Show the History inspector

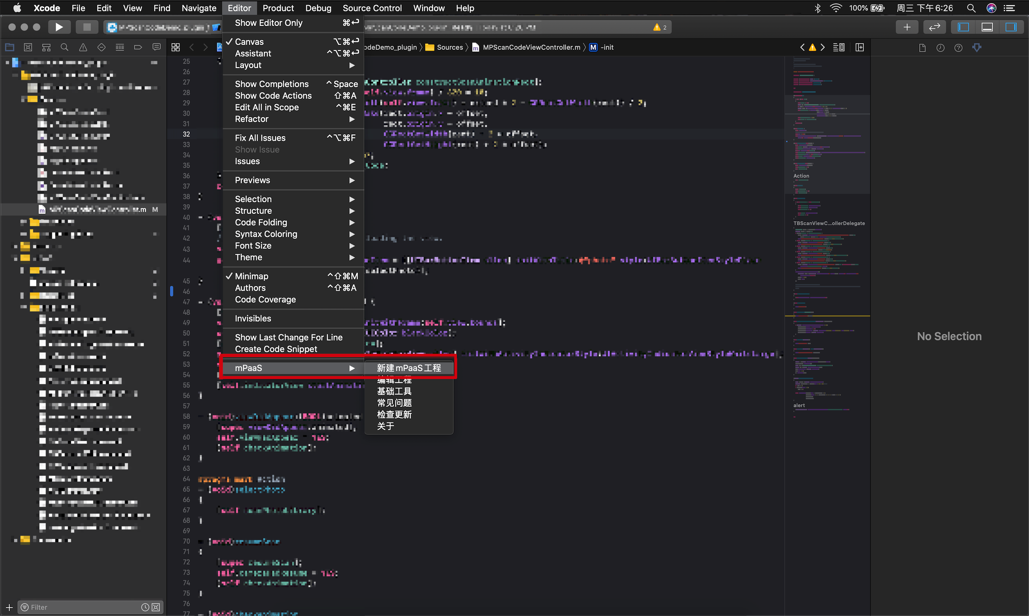940,48
